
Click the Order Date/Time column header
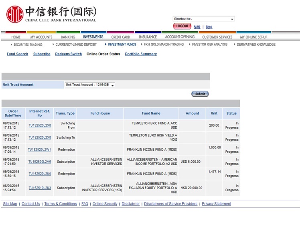click(13, 114)
